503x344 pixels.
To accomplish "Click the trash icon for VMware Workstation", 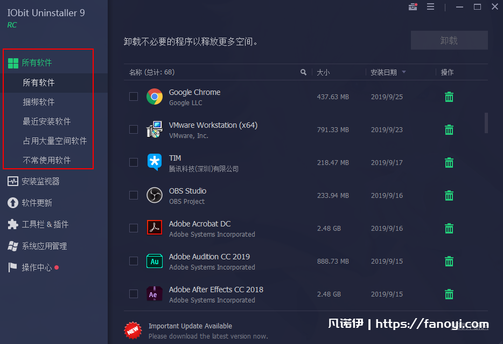I will coord(449,129).
